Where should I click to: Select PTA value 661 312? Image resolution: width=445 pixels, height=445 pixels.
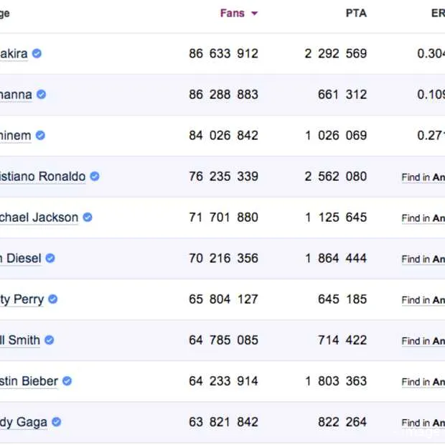pos(342,95)
